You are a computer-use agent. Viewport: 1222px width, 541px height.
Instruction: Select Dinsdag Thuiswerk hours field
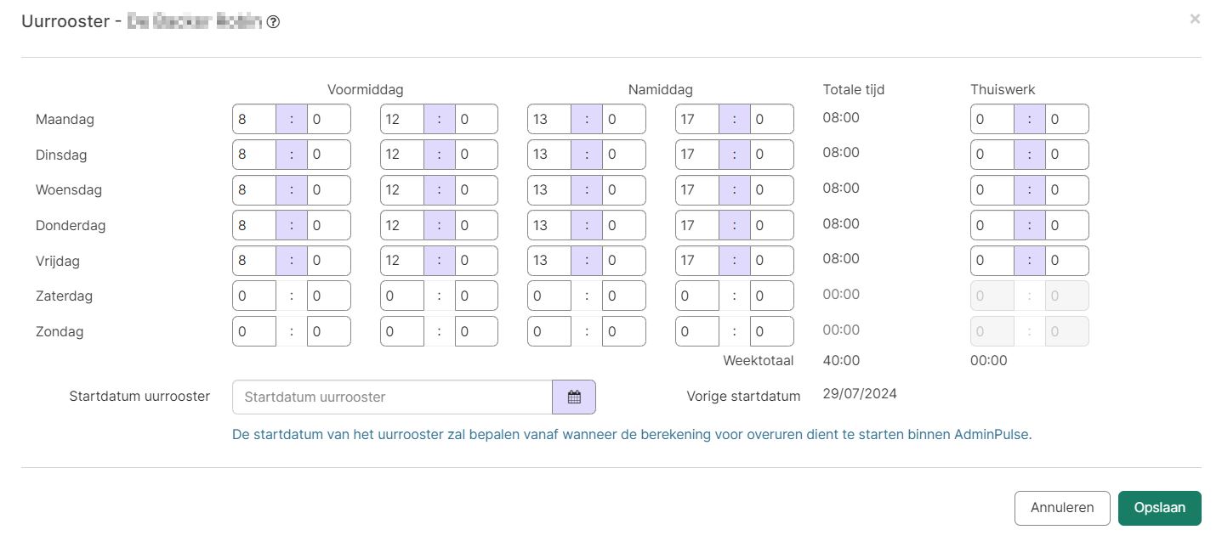[992, 155]
